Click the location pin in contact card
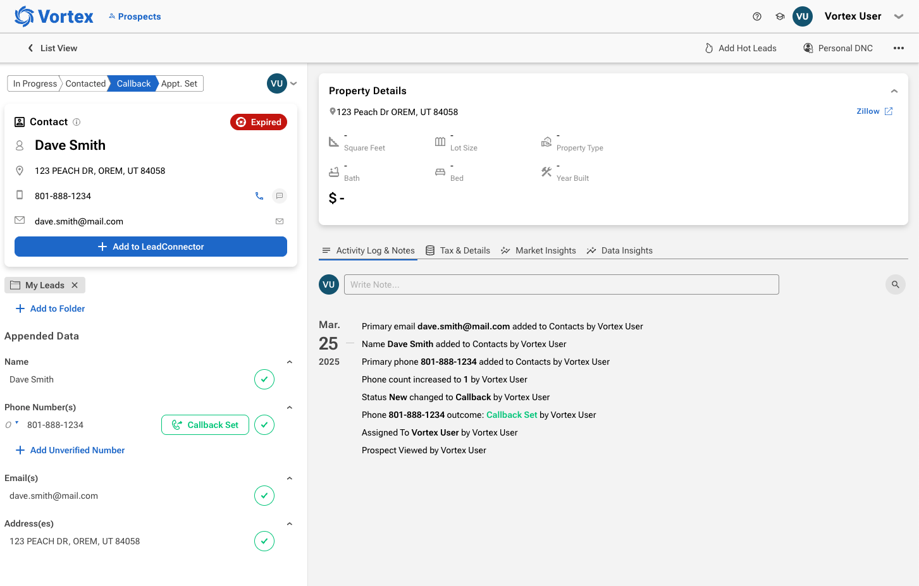The height and width of the screenshot is (586, 919). click(20, 171)
